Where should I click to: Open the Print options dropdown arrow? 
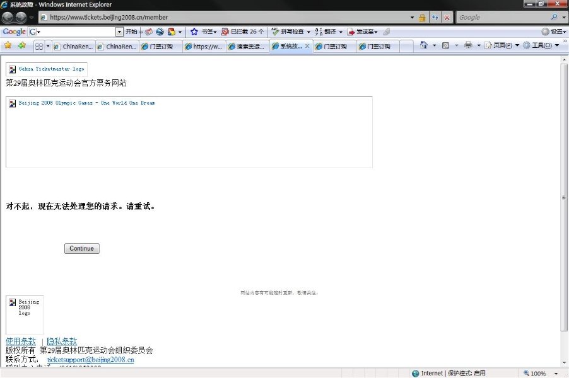[479, 45]
